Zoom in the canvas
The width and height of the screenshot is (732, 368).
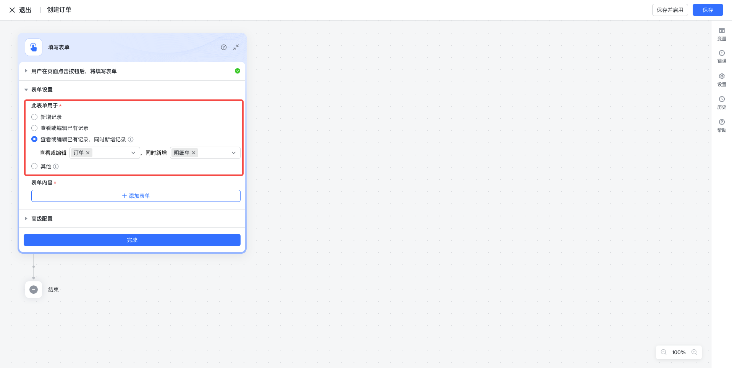pyautogui.click(x=694, y=352)
